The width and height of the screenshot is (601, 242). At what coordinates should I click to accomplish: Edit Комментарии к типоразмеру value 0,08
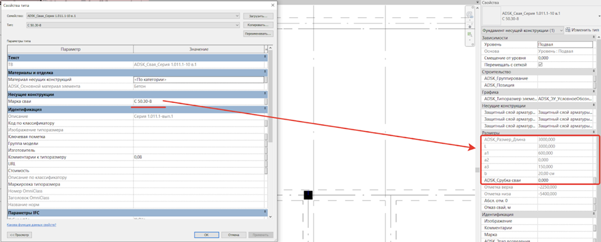(x=199, y=157)
